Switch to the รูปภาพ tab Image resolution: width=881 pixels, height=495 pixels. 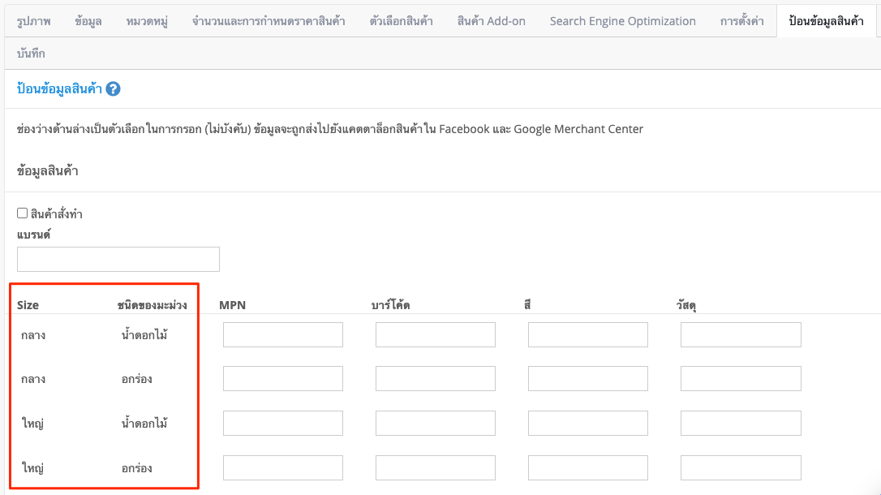(x=34, y=21)
